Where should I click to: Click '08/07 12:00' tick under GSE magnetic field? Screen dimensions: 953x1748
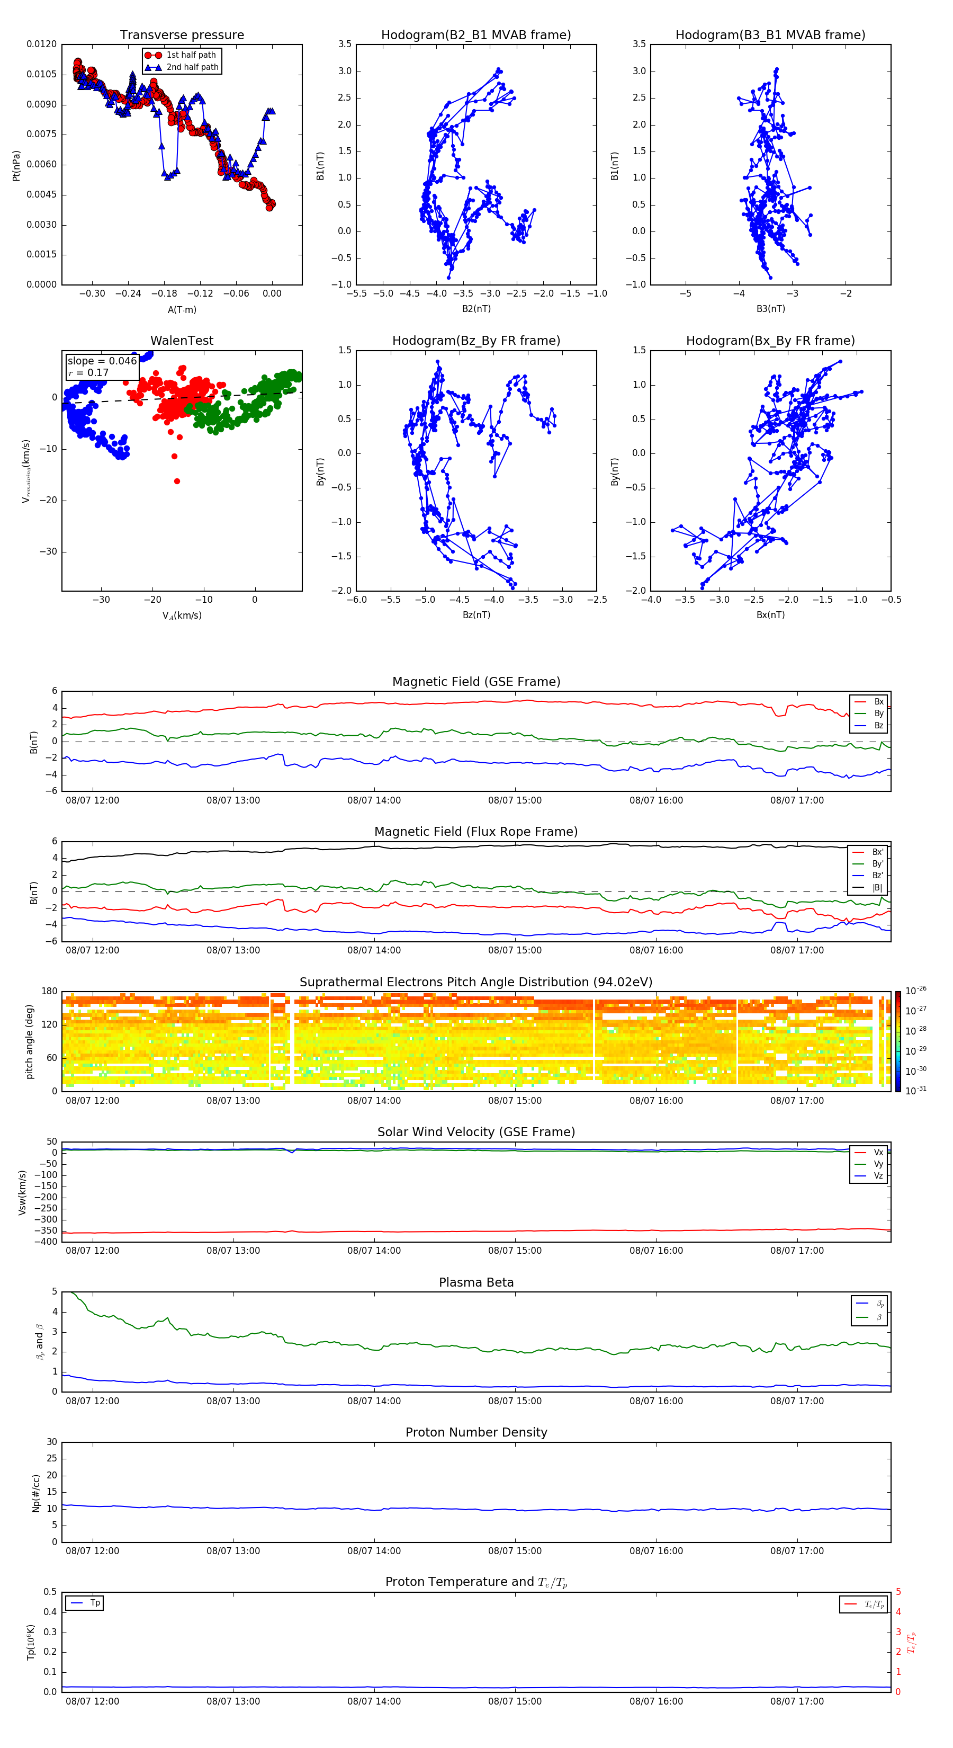tap(92, 801)
